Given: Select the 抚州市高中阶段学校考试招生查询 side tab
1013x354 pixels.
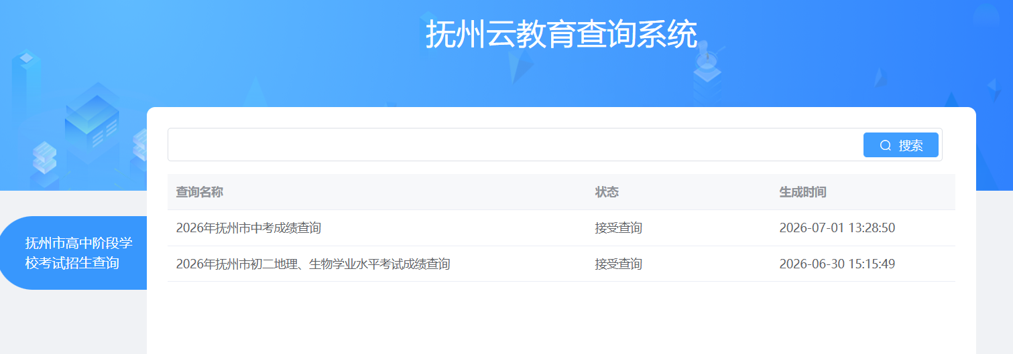Looking at the screenshot, I should point(74,253).
